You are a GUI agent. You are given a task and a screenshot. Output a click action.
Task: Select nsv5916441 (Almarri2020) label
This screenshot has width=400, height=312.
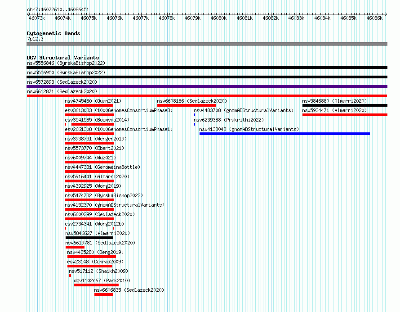pyautogui.click(x=97, y=176)
